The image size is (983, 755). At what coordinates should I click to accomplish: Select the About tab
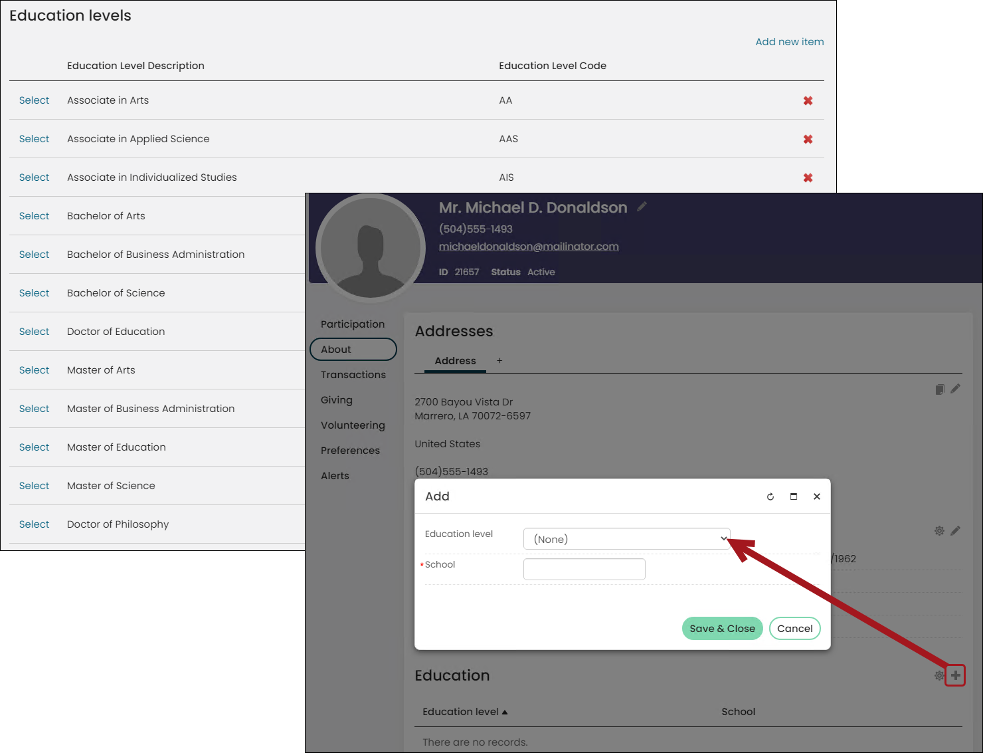tap(353, 350)
